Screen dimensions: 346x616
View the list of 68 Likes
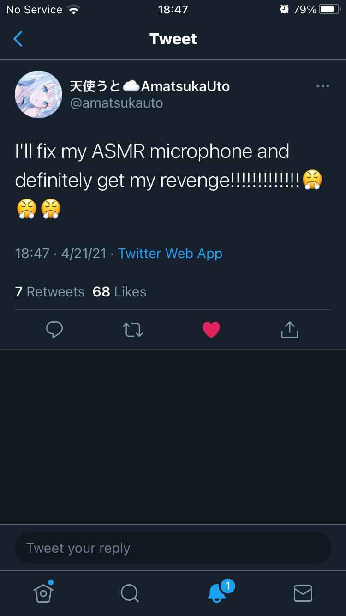click(x=119, y=292)
